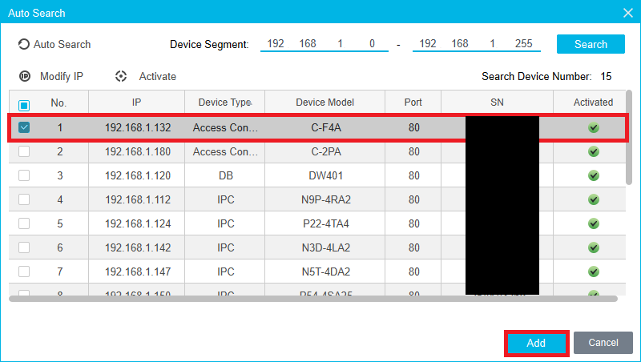
Task: Check device row 7 N5T-4DA2
Action: [24, 271]
